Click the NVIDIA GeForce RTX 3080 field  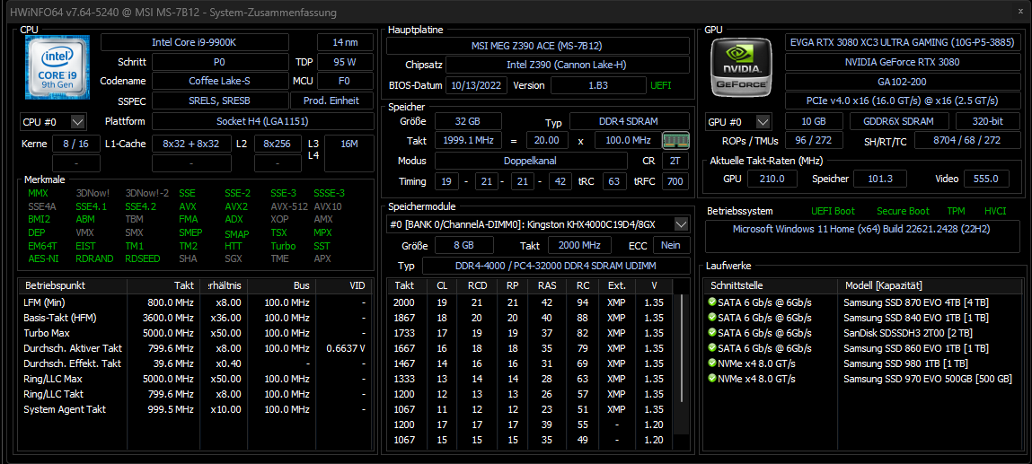[904, 62]
